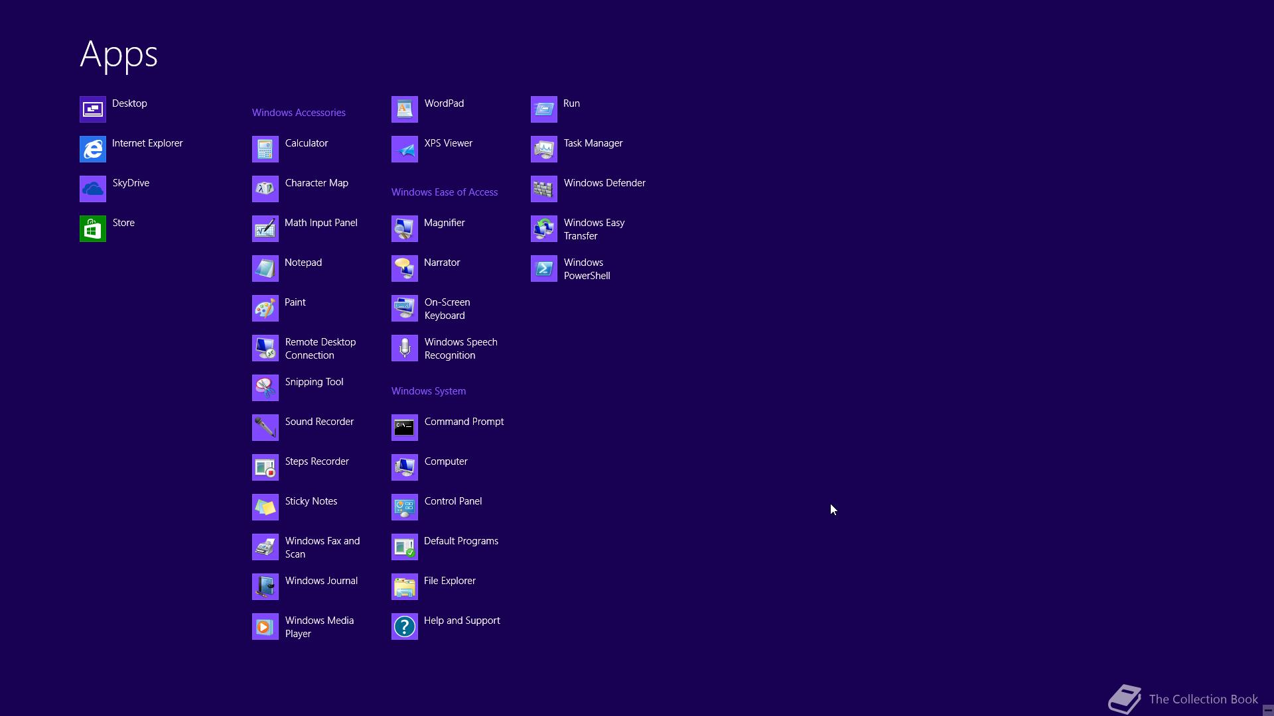Viewport: 1274px width, 716px height.
Task: Click the 'SkyDrive' label
Action: tap(131, 183)
